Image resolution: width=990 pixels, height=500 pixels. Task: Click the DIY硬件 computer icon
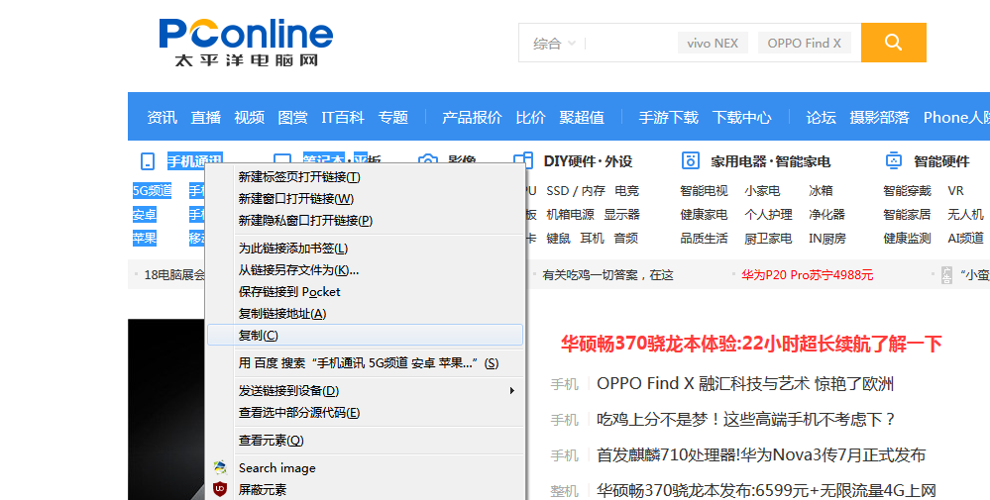pos(523,161)
